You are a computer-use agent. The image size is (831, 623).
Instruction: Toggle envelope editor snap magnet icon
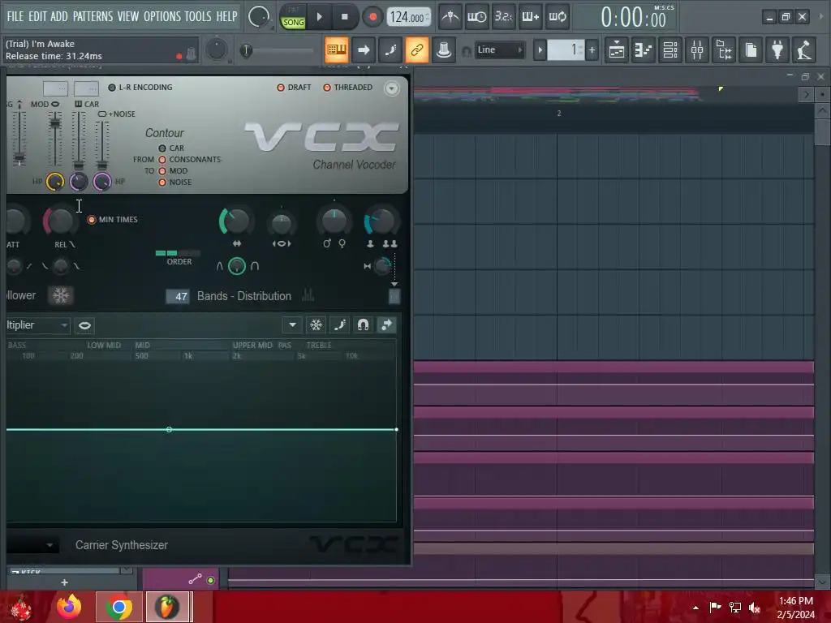pyautogui.click(x=363, y=324)
